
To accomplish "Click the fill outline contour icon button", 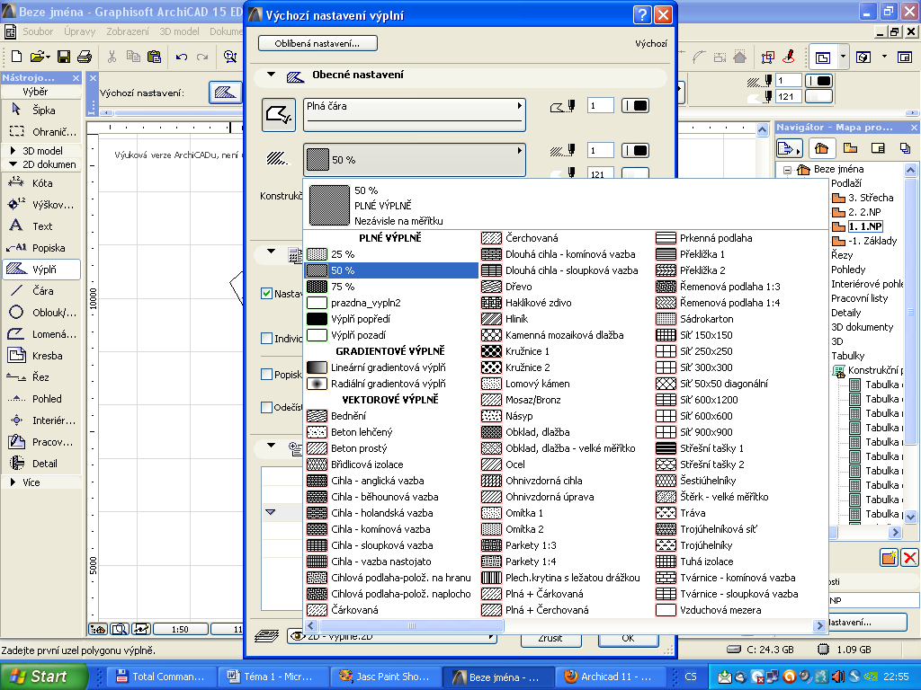I will (279, 115).
